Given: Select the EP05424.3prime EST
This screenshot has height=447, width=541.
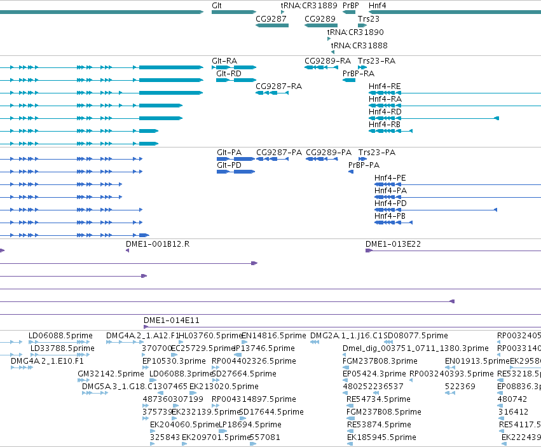Looking at the screenshot, I should [x=345, y=380].
